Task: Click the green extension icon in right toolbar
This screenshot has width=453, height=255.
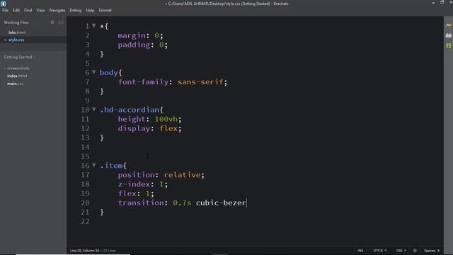Action: pos(448,45)
